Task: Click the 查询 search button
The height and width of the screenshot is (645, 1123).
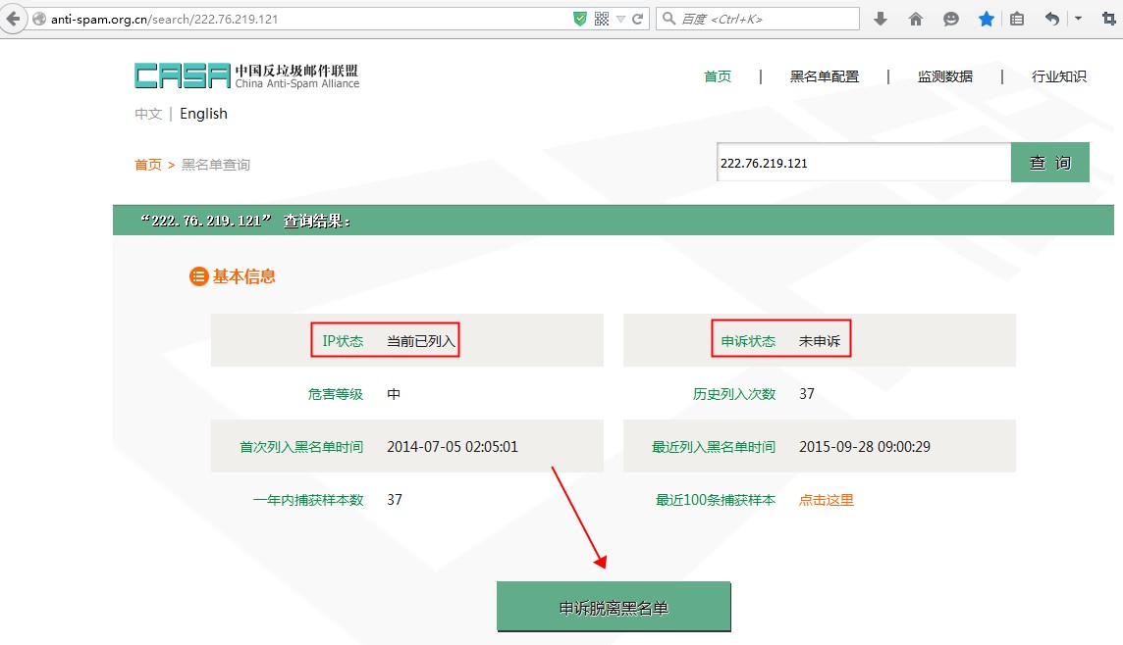Action: pos(1049,163)
